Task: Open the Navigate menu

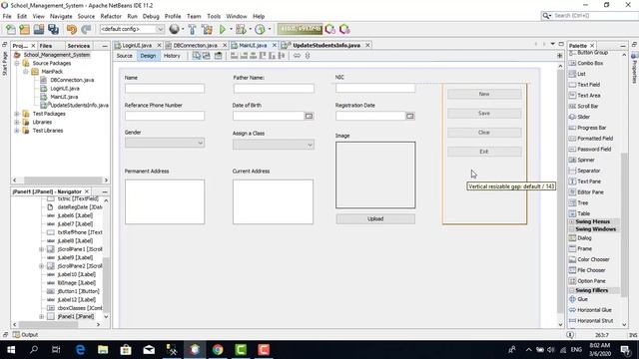Action: (x=61, y=16)
